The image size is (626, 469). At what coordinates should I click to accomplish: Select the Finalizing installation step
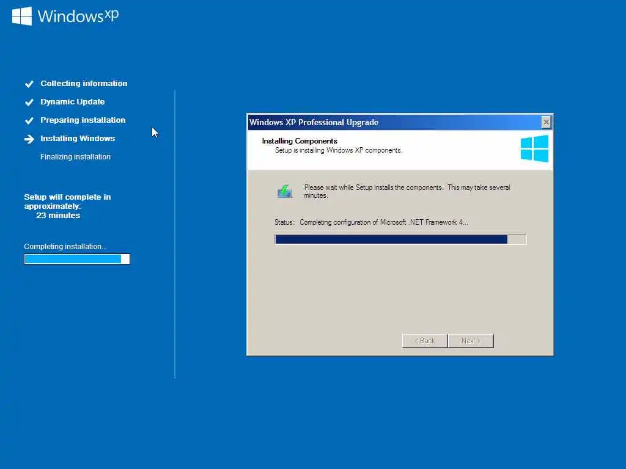(75, 157)
